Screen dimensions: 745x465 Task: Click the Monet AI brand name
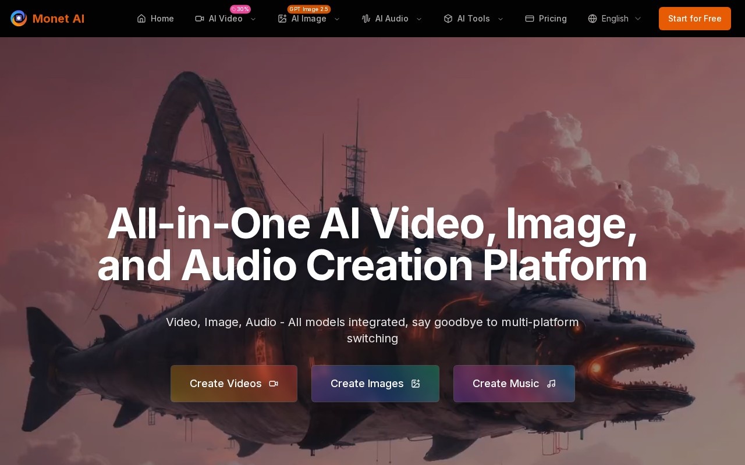(58, 19)
